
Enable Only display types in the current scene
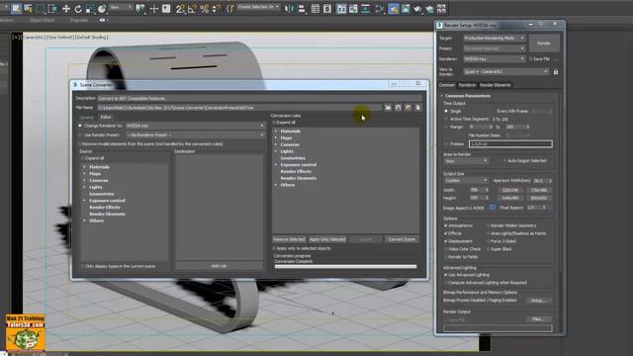[82, 266]
